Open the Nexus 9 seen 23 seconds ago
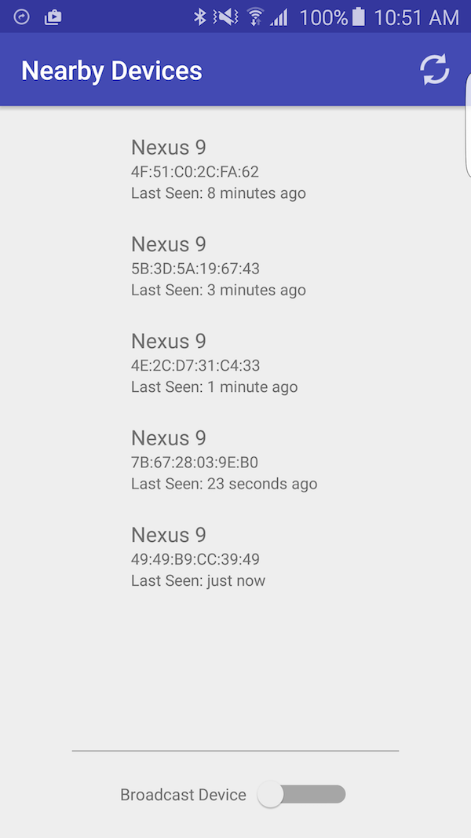471x838 pixels. pyautogui.click(x=224, y=460)
